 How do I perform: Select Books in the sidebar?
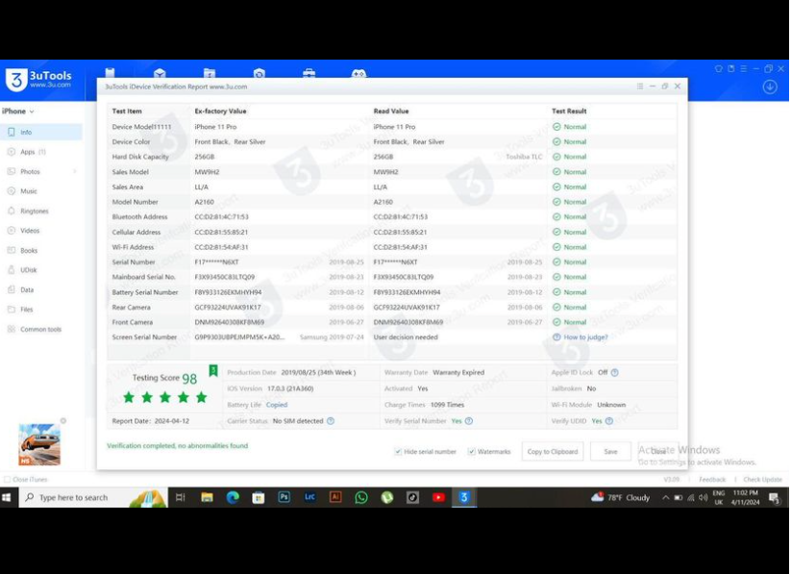(41, 250)
